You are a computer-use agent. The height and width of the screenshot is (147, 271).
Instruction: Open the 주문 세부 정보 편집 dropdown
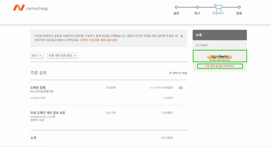tap(63, 55)
